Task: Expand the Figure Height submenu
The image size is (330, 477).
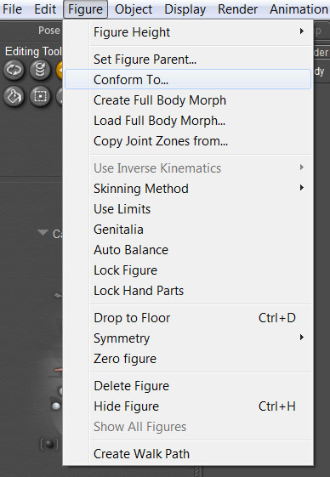Action: point(188,32)
